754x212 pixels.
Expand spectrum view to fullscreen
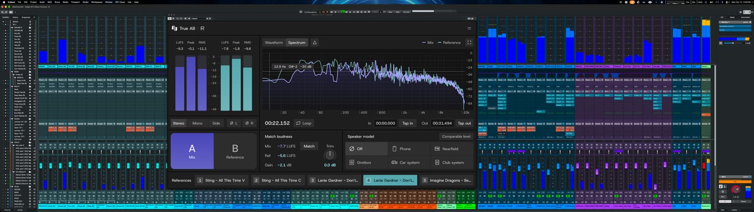point(469,42)
